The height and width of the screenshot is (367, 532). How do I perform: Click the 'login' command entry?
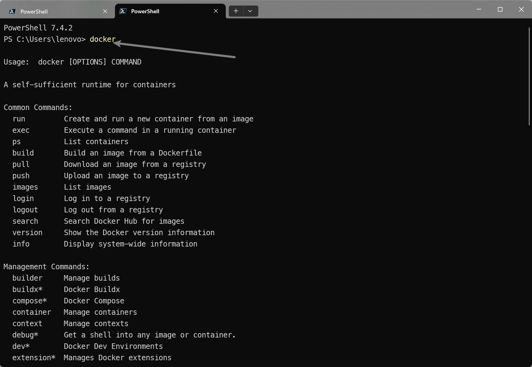point(23,199)
